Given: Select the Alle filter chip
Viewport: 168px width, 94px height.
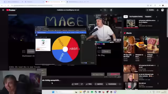Looking at the screenshot, I should [126, 17].
